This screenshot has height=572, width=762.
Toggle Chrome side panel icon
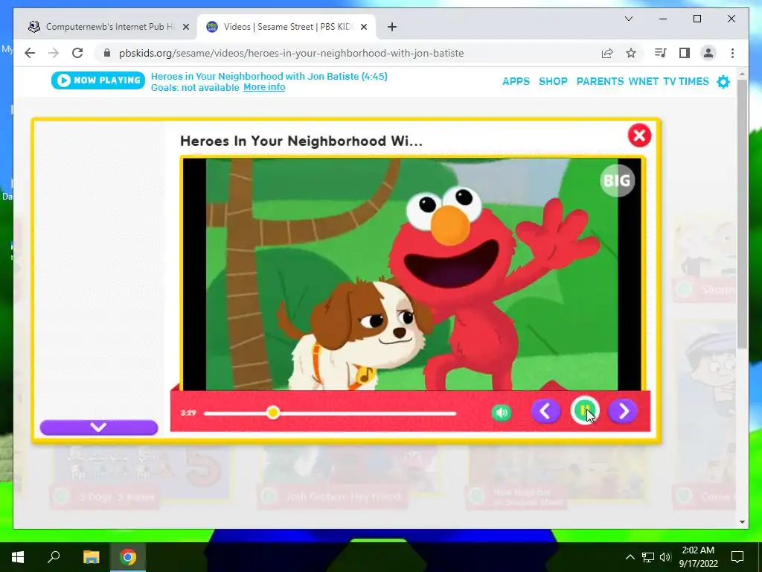point(685,53)
